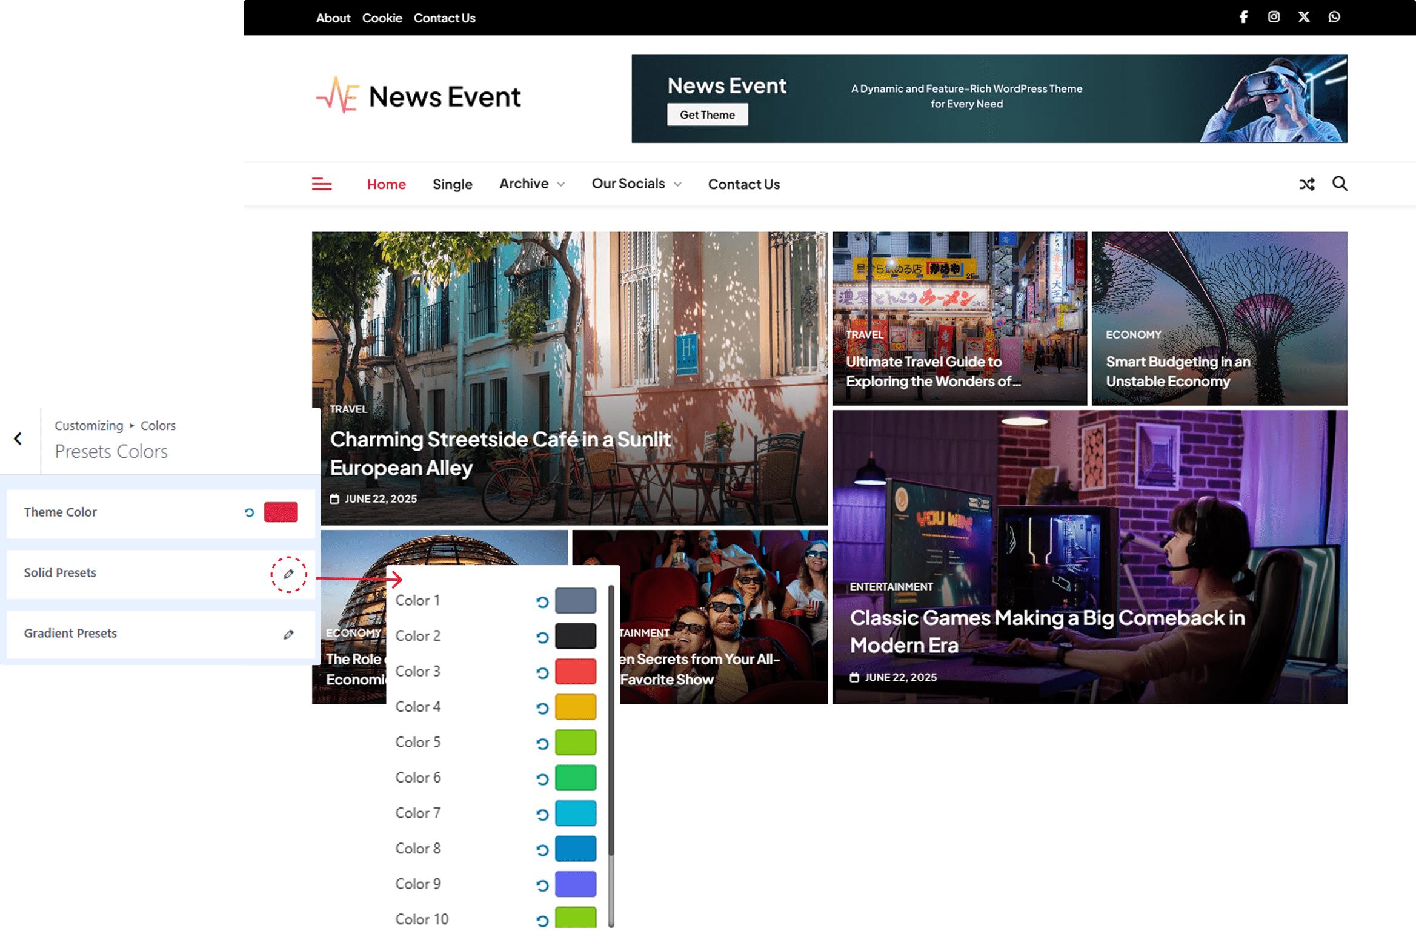Click the X (Twitter) icon
The height and width of the screenshot is (940, 1416).
[1304, 17]
